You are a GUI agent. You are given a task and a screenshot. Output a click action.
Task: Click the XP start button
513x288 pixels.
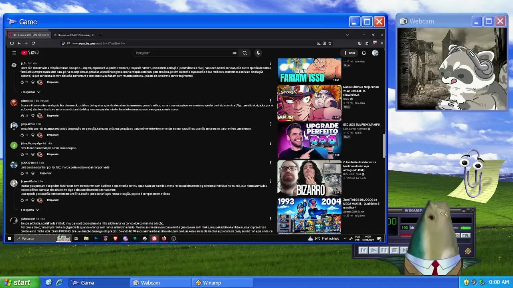20,282
